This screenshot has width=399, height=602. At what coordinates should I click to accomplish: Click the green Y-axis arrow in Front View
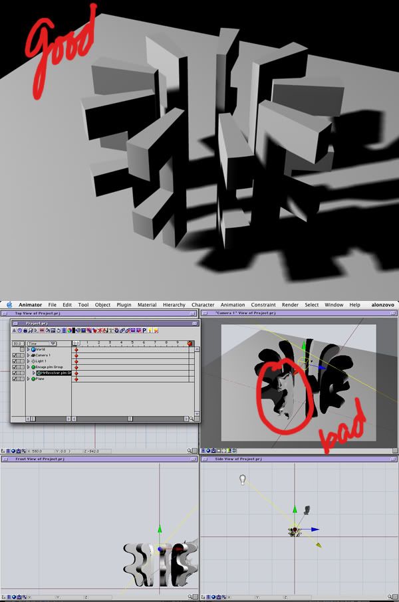(x=160, y=528)
